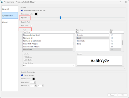
Task: Click the Font style input field
Action: [x=92, y=32]
